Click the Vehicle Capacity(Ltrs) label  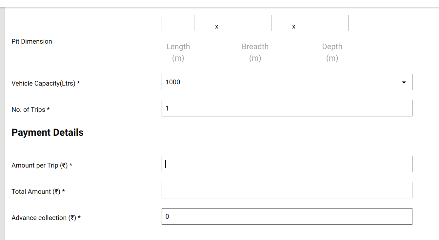point(46,83)
